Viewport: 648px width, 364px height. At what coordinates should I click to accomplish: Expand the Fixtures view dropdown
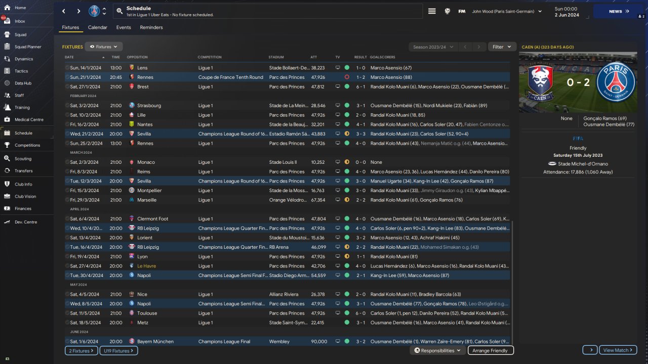click(104, 47)
